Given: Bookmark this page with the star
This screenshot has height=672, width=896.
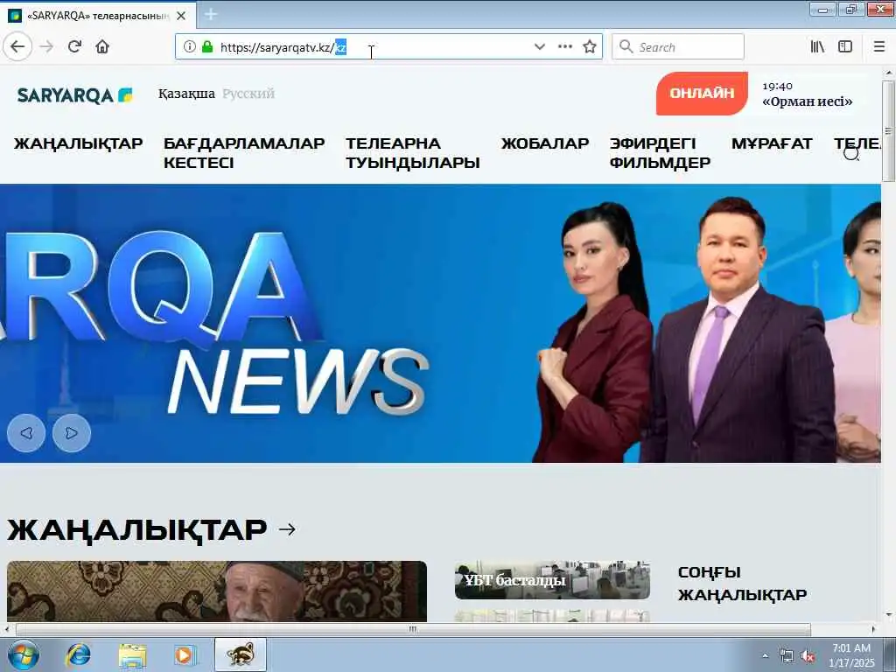Looking at the screenshot, I should [590, 47].
